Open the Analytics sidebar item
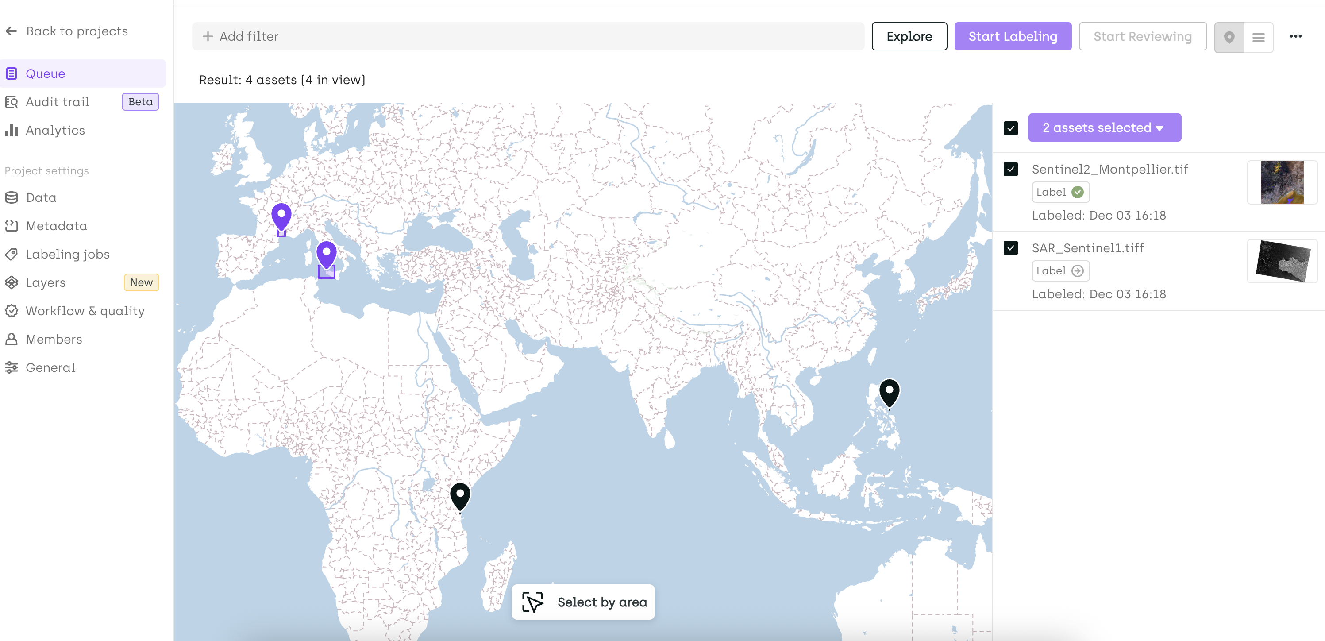This screenshot has width=1325, height=641. (55, 130)
